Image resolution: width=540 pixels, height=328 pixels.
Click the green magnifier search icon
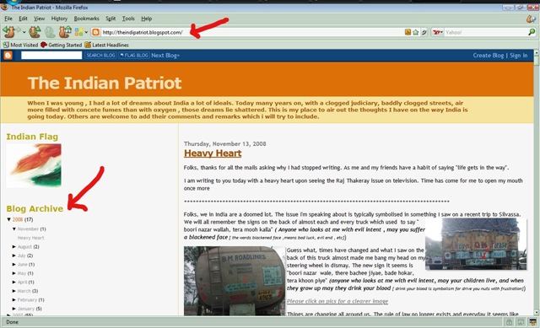click(532, 32)
